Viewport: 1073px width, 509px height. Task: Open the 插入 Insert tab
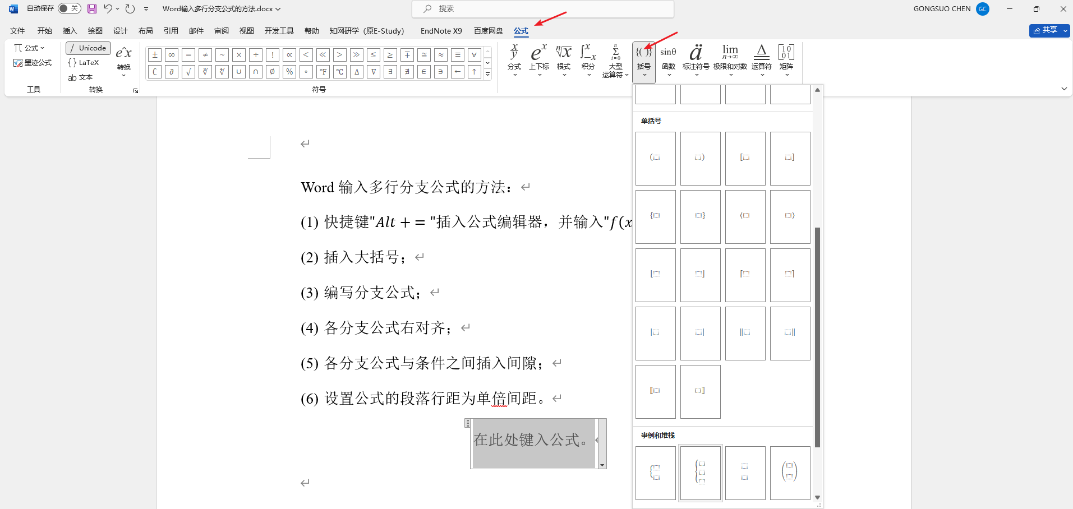(70, 31)
